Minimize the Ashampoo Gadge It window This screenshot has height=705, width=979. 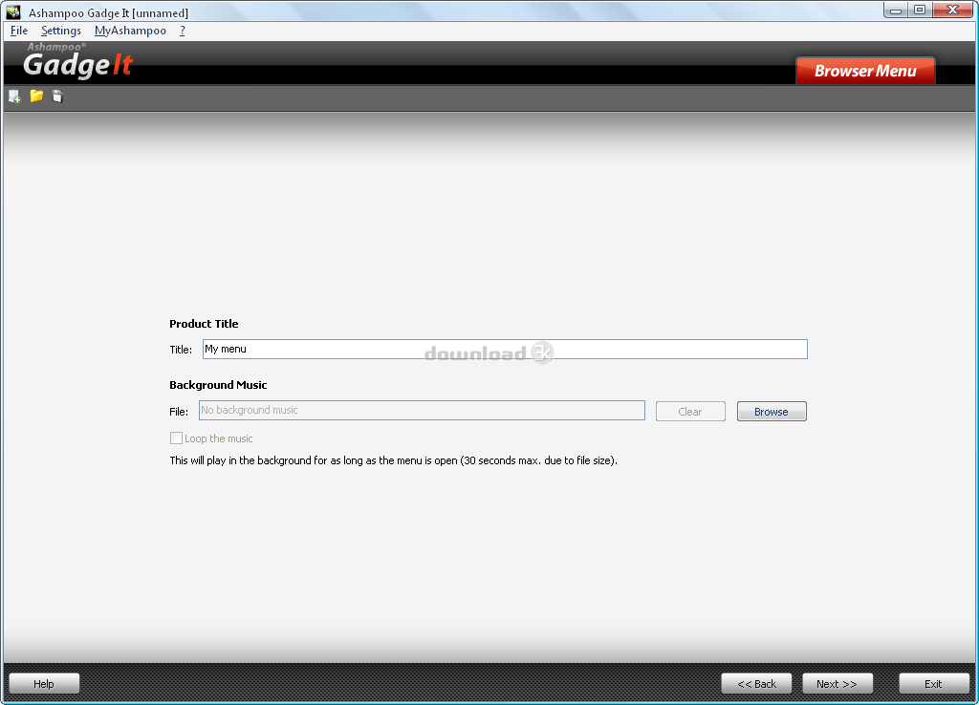tap(895, 10)
